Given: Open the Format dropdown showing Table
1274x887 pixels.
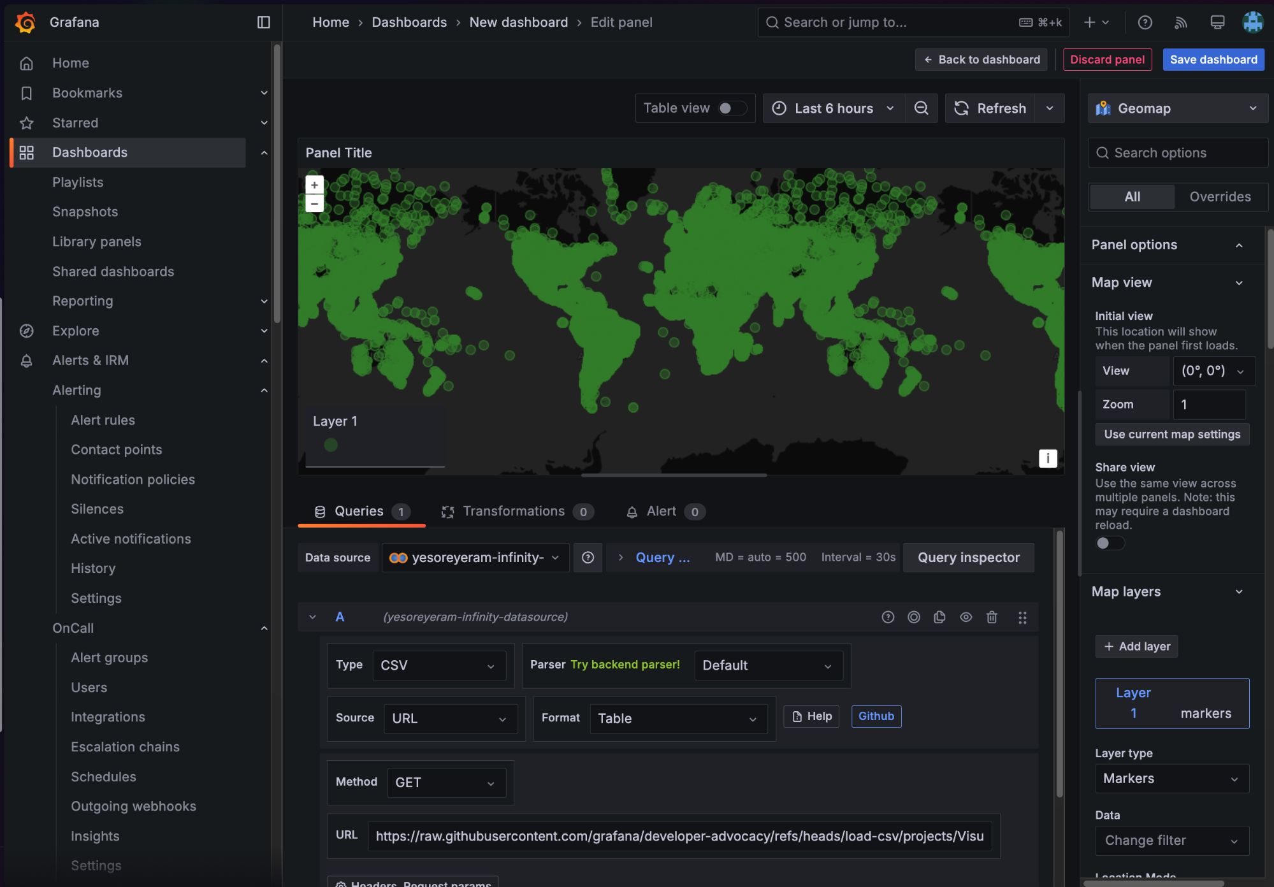Looking at the screenshot, I should click(x=677, y=719).
